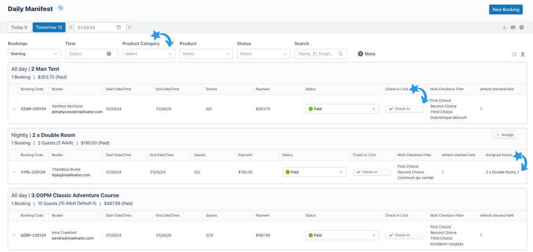Image resolution: width=533 pixels, height=252 pixels.
Task: Click booking code XZAR-230124
Action: tap(33, 109)
